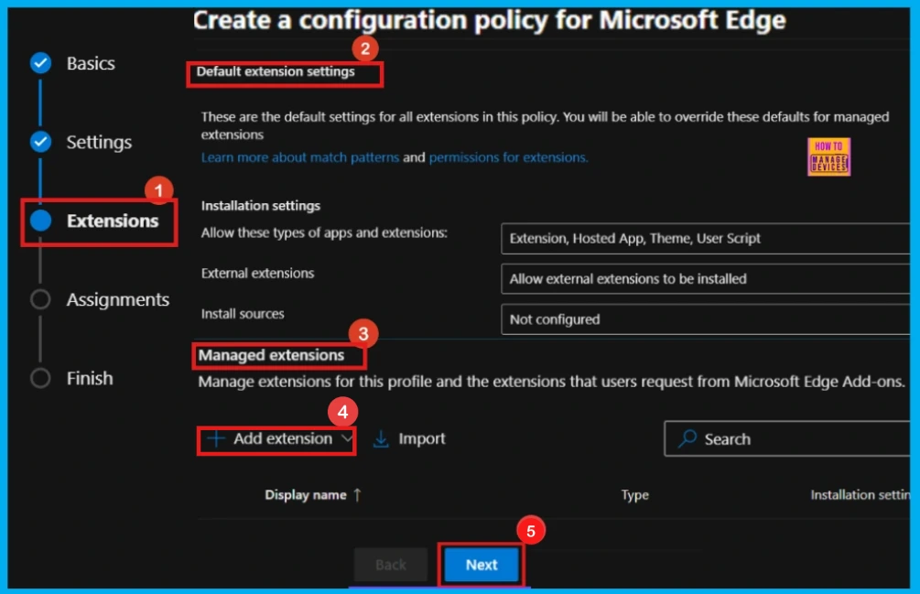Focus the managed extensions Search field
This screenshot has width=920, height=594.
tap(787, 438)
